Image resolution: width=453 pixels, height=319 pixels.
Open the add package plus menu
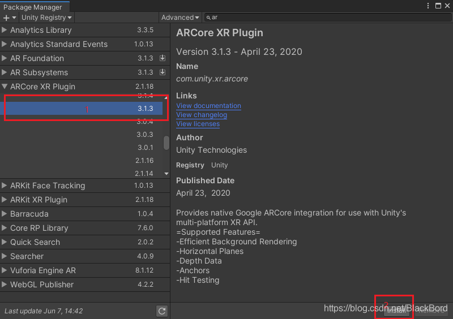click(x=9, y=18)
